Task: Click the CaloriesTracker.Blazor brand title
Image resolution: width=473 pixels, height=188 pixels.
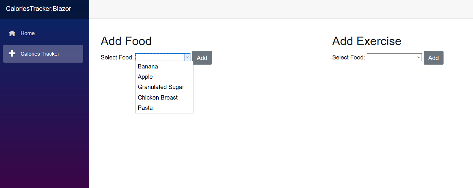Action: pyautogui.click(x=38, y=9)
